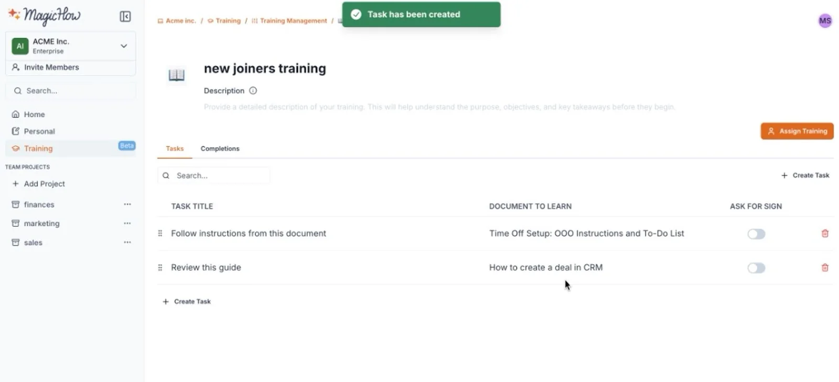This screenshot has width=839, height=382.
Task: Enable Ask for Sign for 'Follow instructions' task
Action: tap(756, 234)
